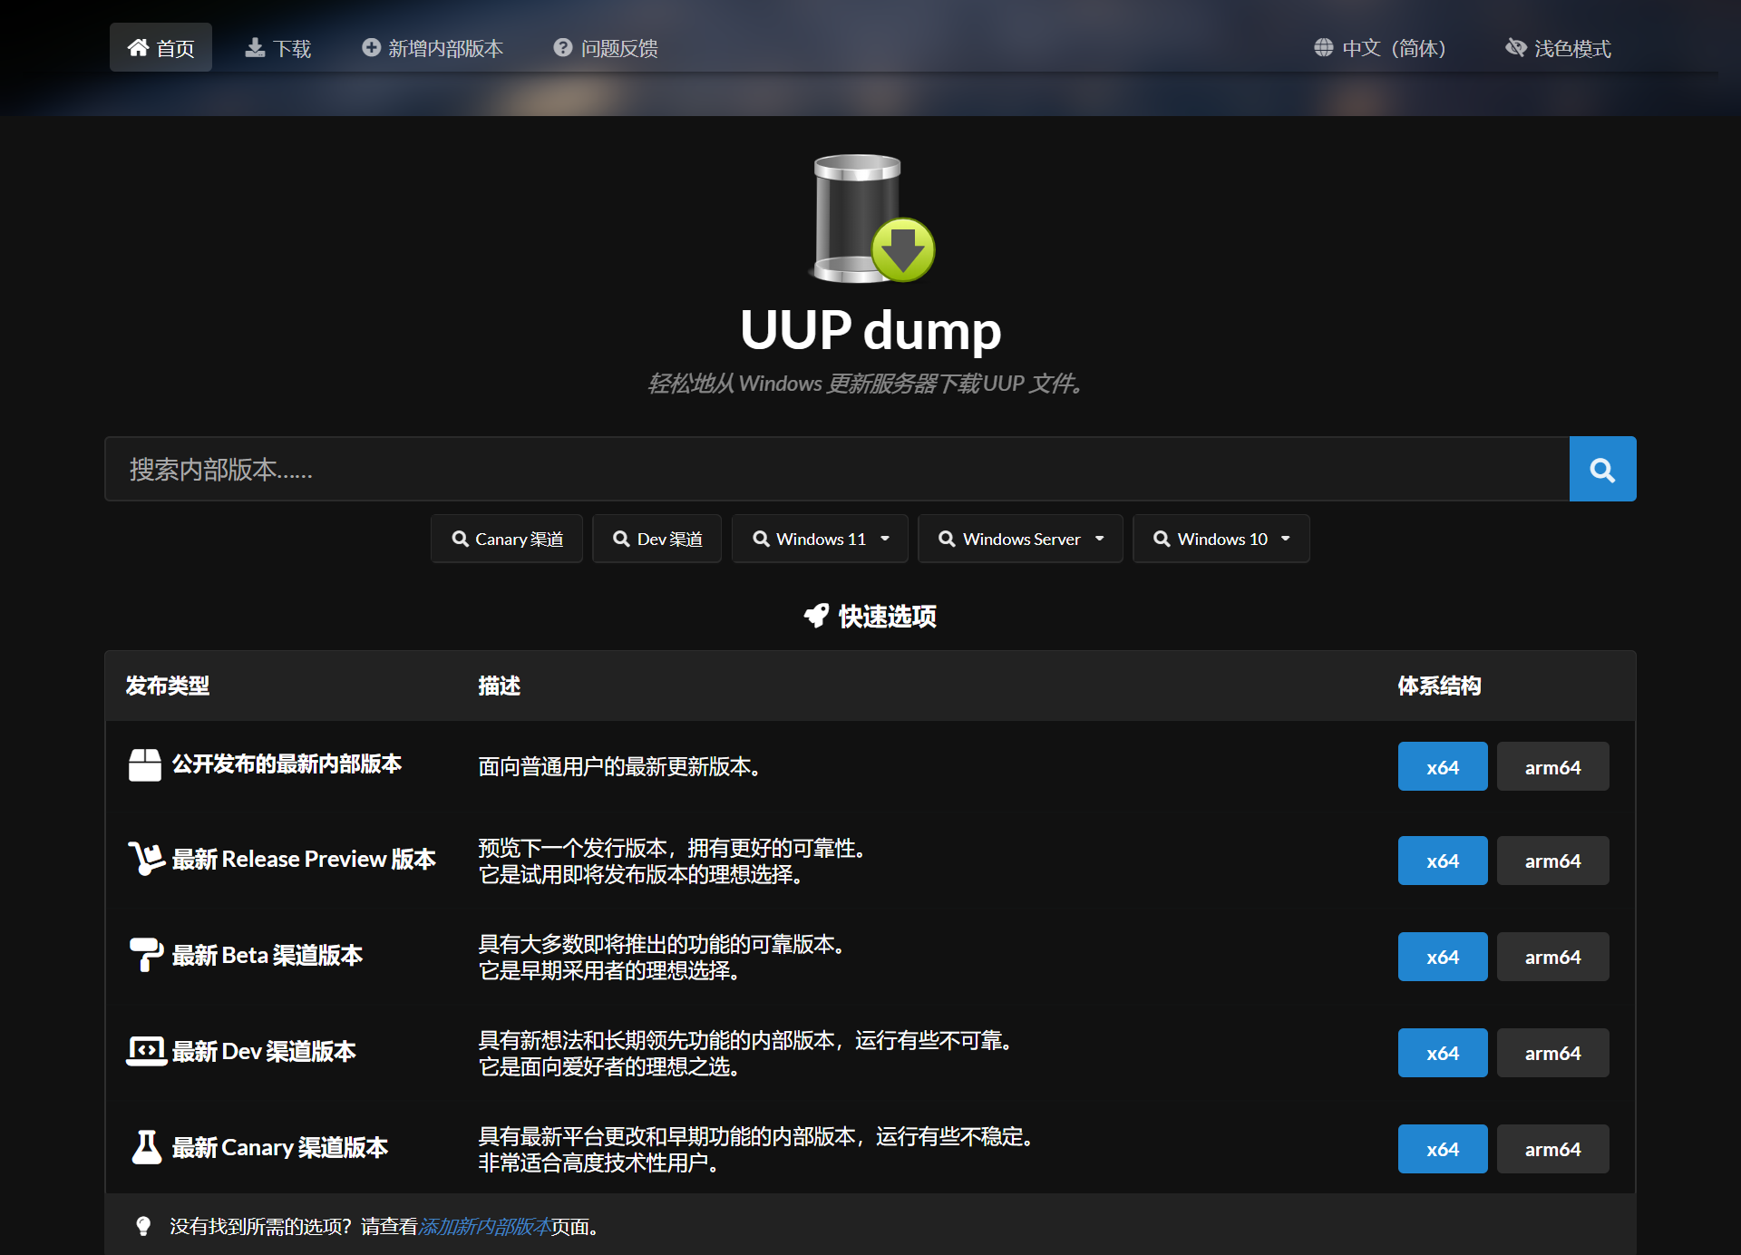
Task: Select x64 for the latest Canary build
Action: point(1442,1149)
